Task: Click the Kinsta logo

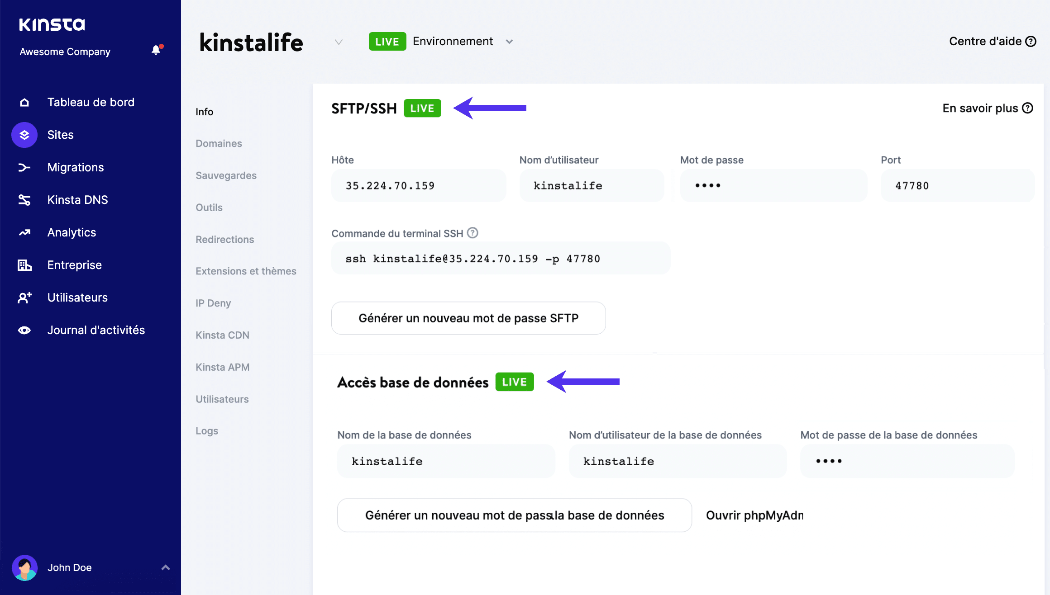Action: (x=51, y=24)
